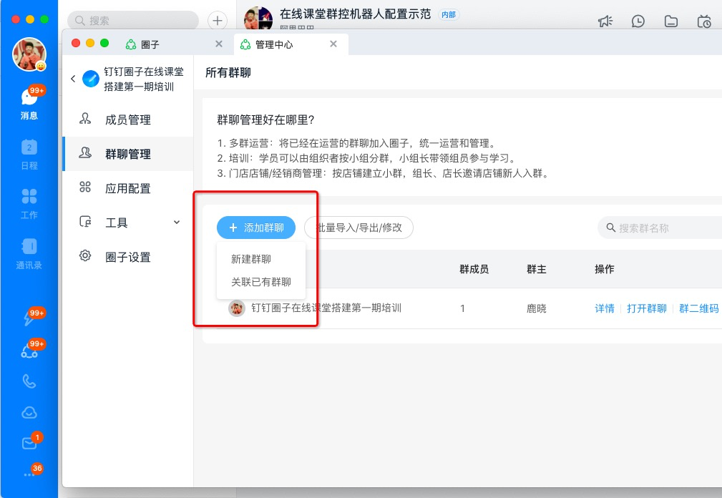The height and width of the screenshot is (498, 722).
Task: Click the group chat avatar in chat header
Action: coord(258,19)
